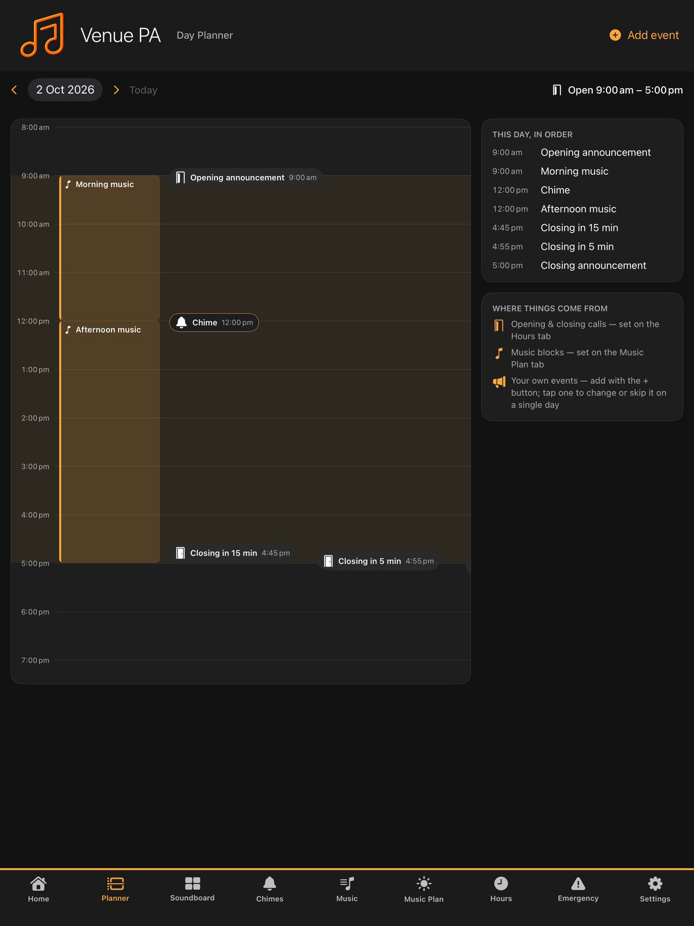The height and width of the screenshot is (926, 694).
Task: Click the Add event button
Action: tap(644, 35)
